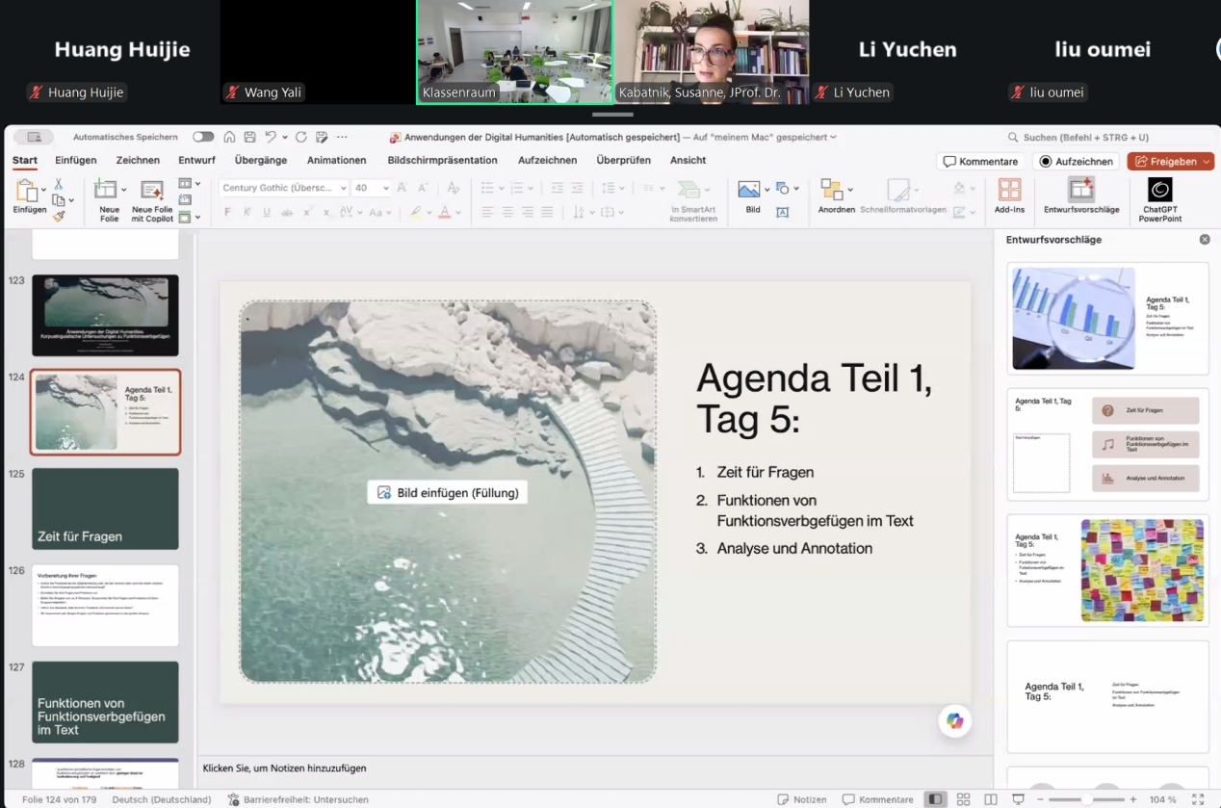Cut selection with the scissors icon
Image resolution: width=1221 pixels, height=808 pixels.
click(x=58, y=184)
